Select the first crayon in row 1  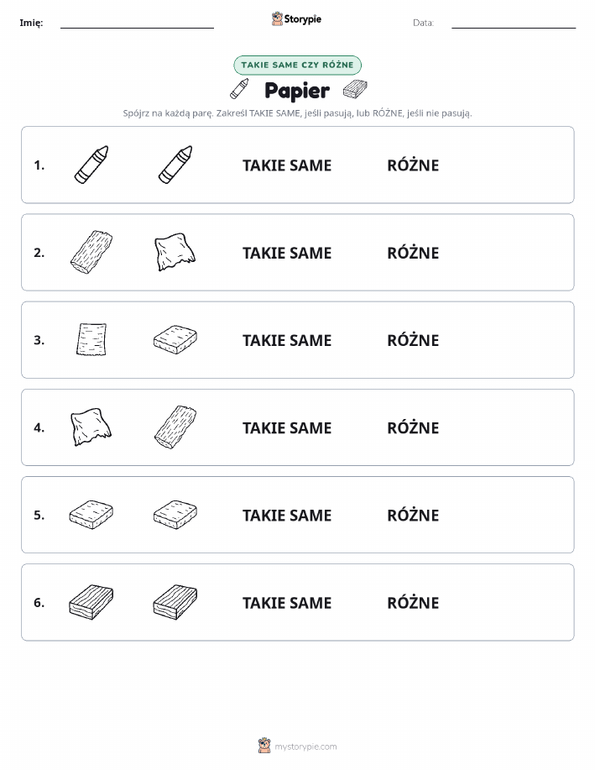(91, 165)
